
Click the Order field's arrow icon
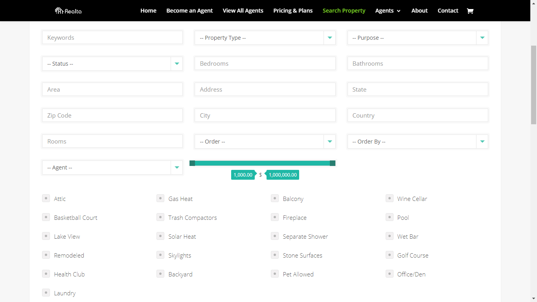click(329, 142)
